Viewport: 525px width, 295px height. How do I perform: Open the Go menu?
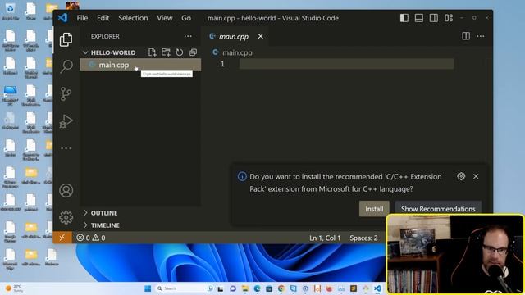186,18
